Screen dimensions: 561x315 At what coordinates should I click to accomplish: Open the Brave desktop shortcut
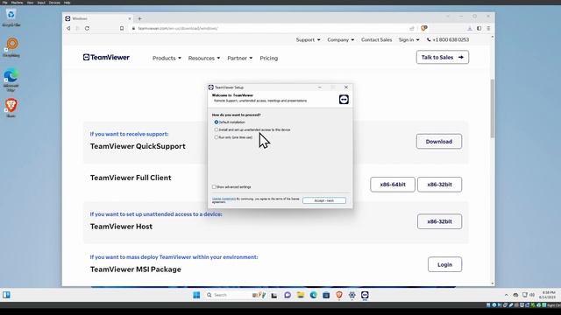11,108
